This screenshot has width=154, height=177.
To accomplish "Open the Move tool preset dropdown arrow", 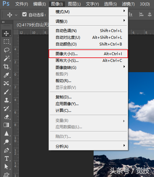I will coord(16,15).
